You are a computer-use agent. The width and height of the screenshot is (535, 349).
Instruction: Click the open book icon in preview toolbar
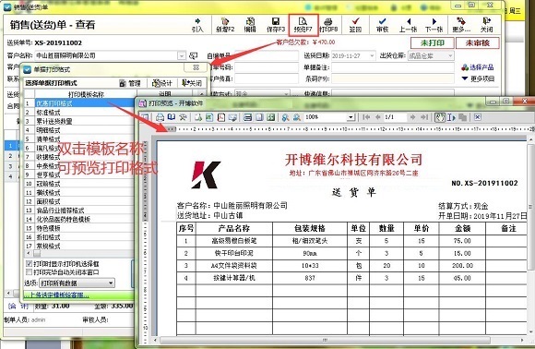point(171,117)
